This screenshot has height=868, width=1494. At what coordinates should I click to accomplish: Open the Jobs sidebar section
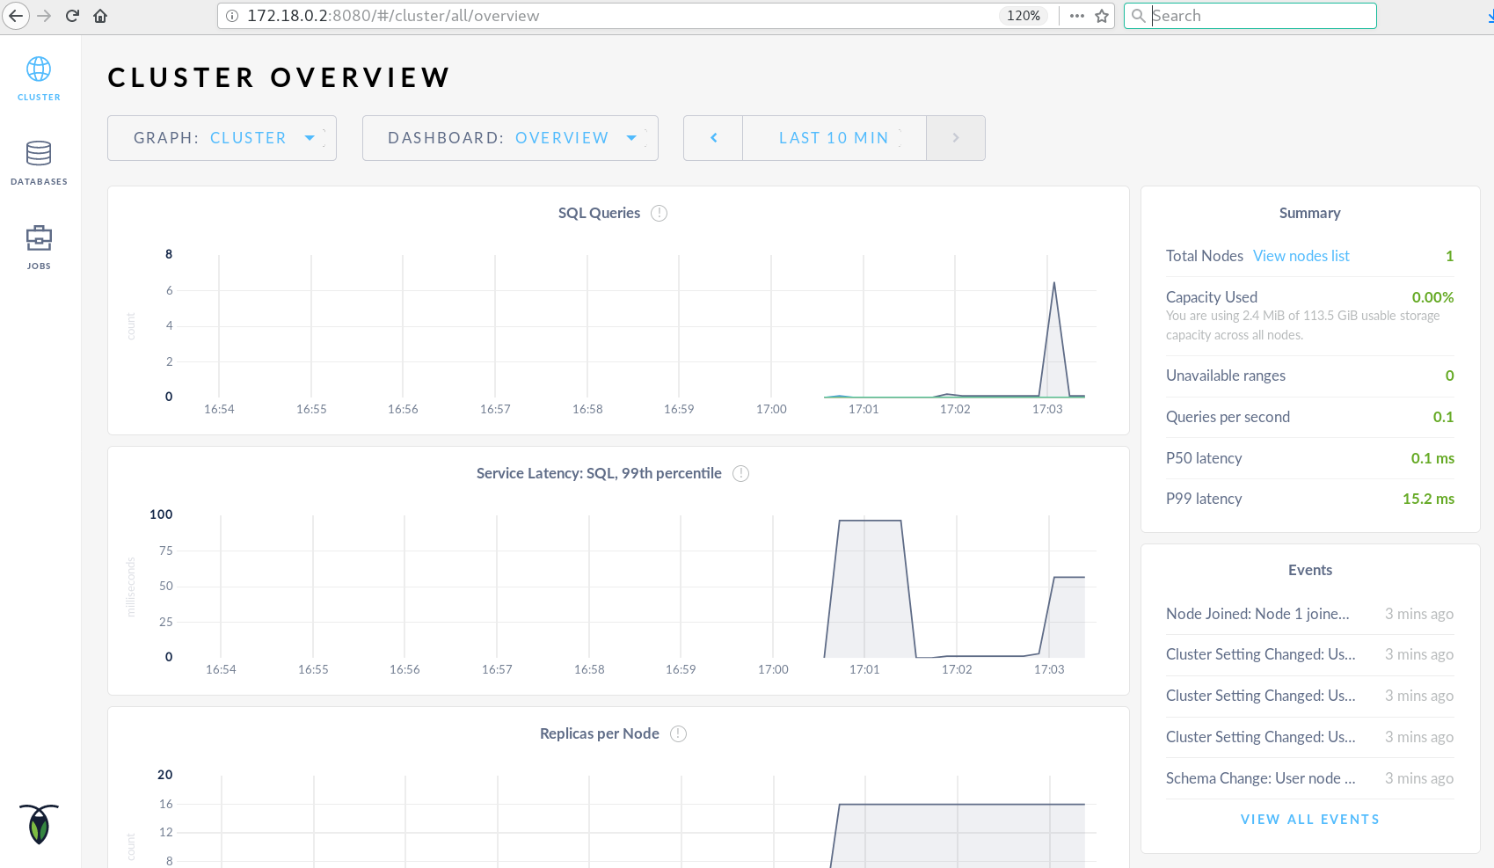pos(39,247)
